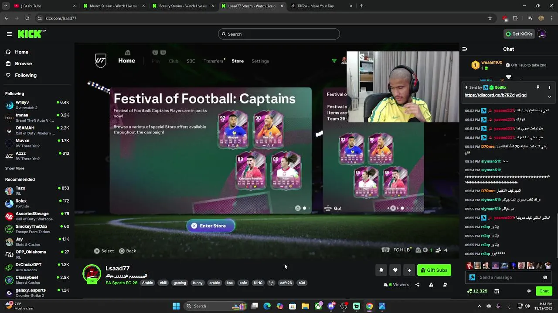View the 12,325 KICKs points balance

click(x=477, y=291)
